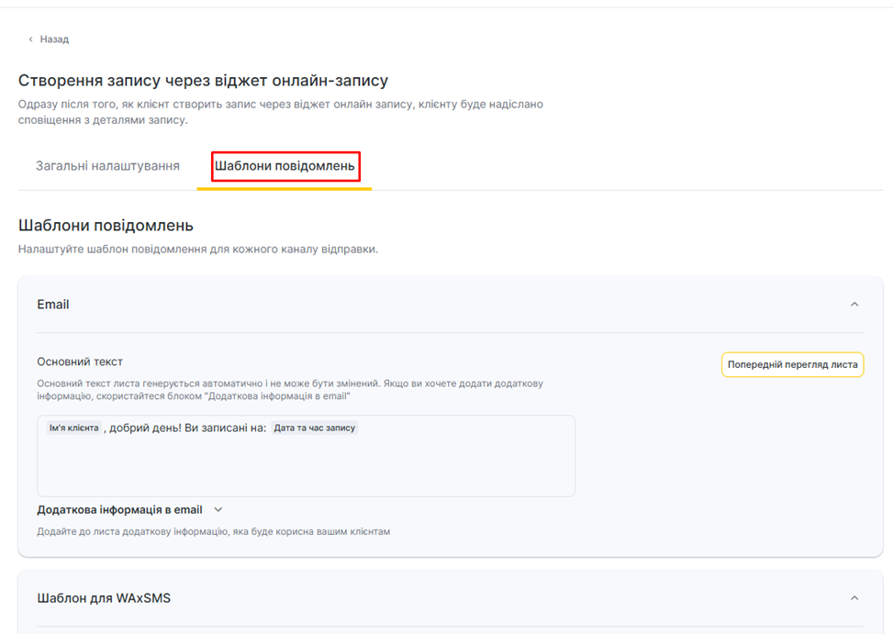
Task: Click the "Email" section header title
Action: 53,305
